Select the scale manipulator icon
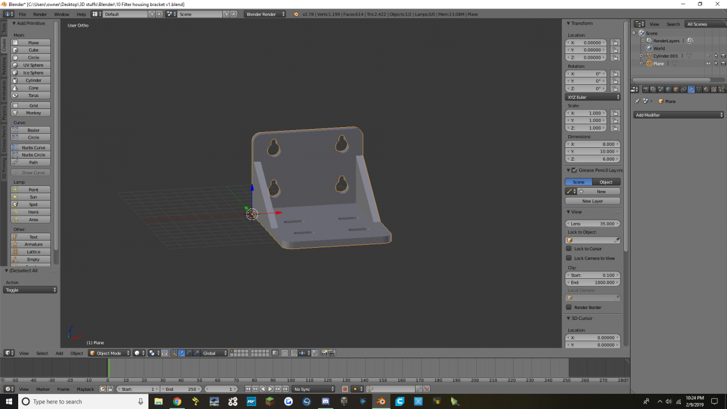Screen dimensions: 727x409 click(x=196, y=353)
